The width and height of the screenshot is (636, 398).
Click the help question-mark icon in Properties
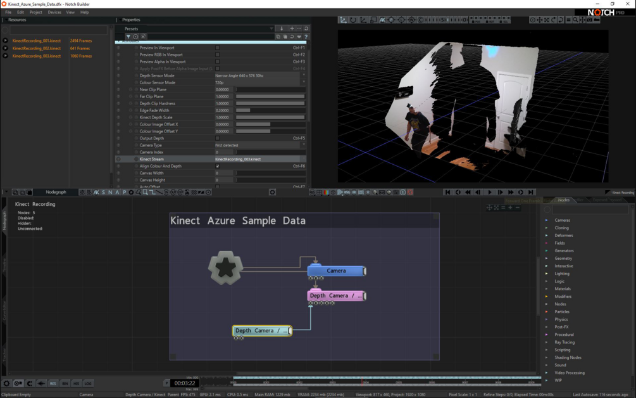(306, 37)
